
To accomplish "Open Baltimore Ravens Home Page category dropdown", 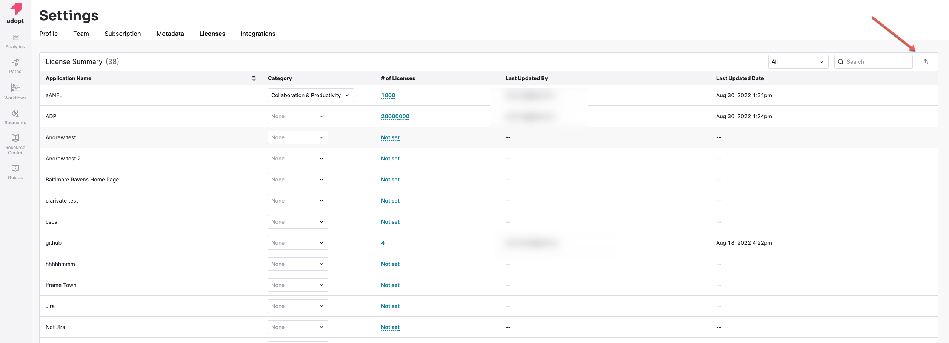I will (298, 180).
